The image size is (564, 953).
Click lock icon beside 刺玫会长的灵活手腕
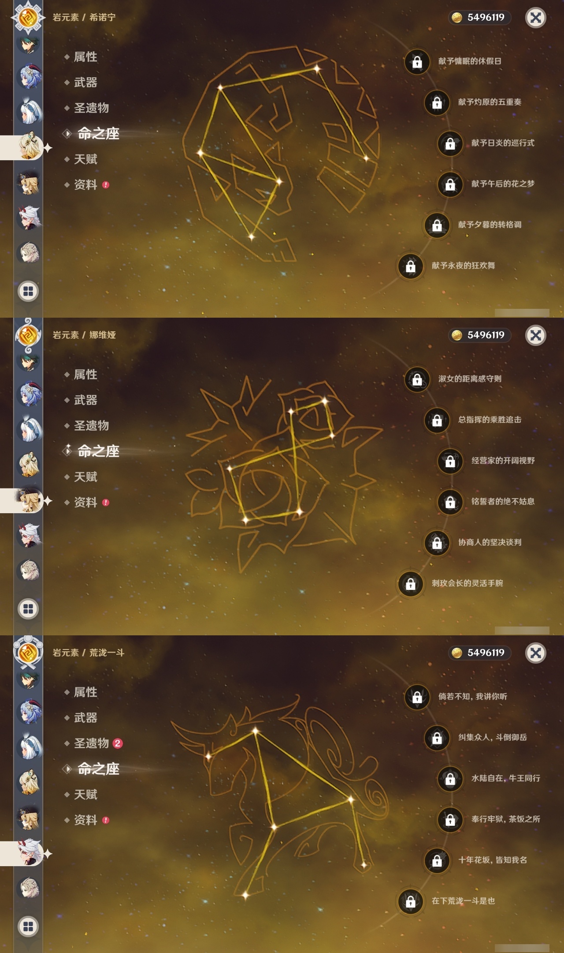coord(410,584)
